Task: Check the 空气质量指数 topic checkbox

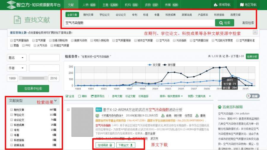Action: click(12, 41)
